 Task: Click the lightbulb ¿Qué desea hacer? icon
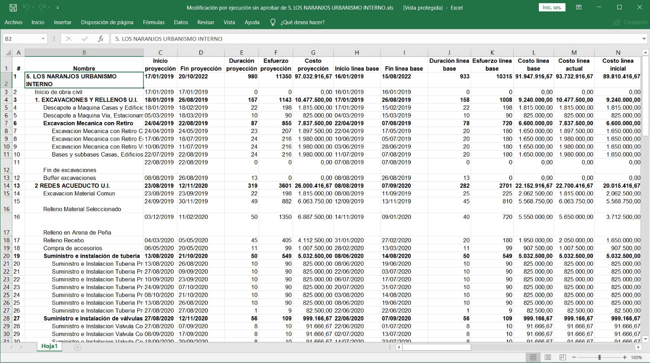[x=273, y=22]
